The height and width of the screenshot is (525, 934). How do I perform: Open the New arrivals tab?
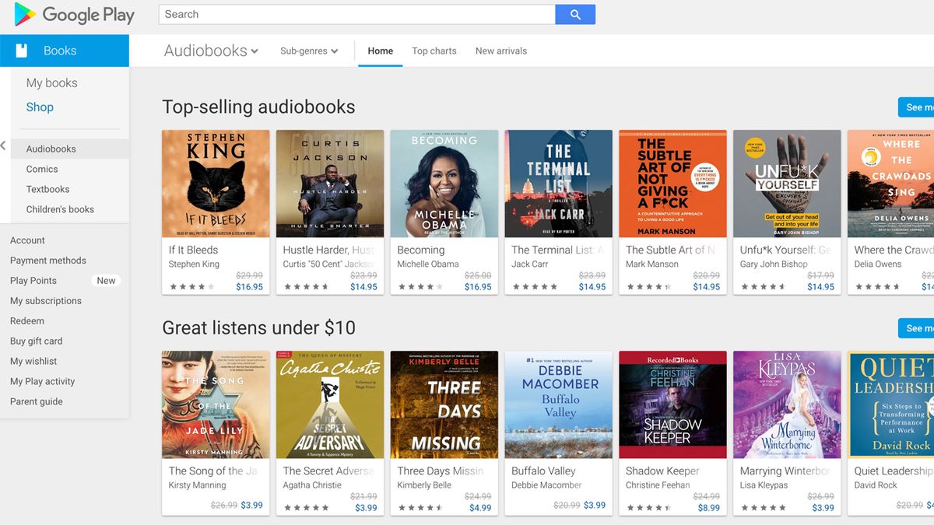click(x=500, y=51)
